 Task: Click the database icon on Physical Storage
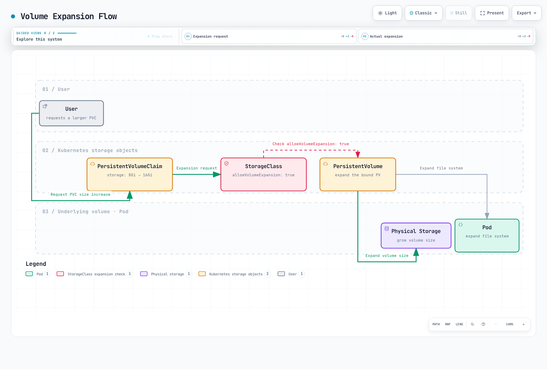(x=387, y=229)
